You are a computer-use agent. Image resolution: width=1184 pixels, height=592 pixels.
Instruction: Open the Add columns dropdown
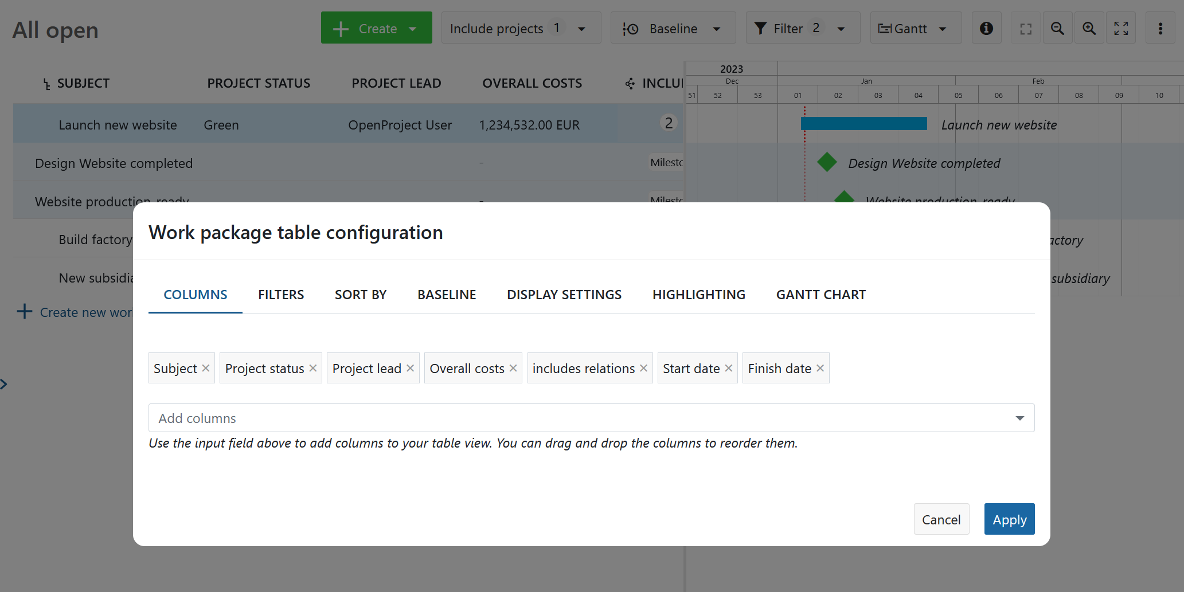[x=1019, y=418]
